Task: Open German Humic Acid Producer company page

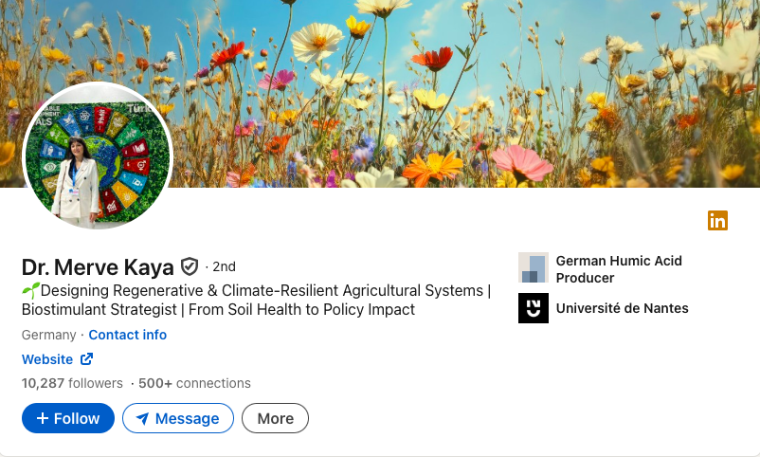Action: pyautogui.click(x=619, y=269)
